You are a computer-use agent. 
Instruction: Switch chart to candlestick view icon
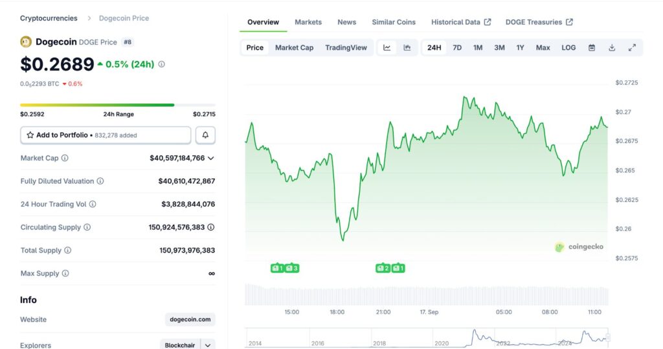(407, 48)
